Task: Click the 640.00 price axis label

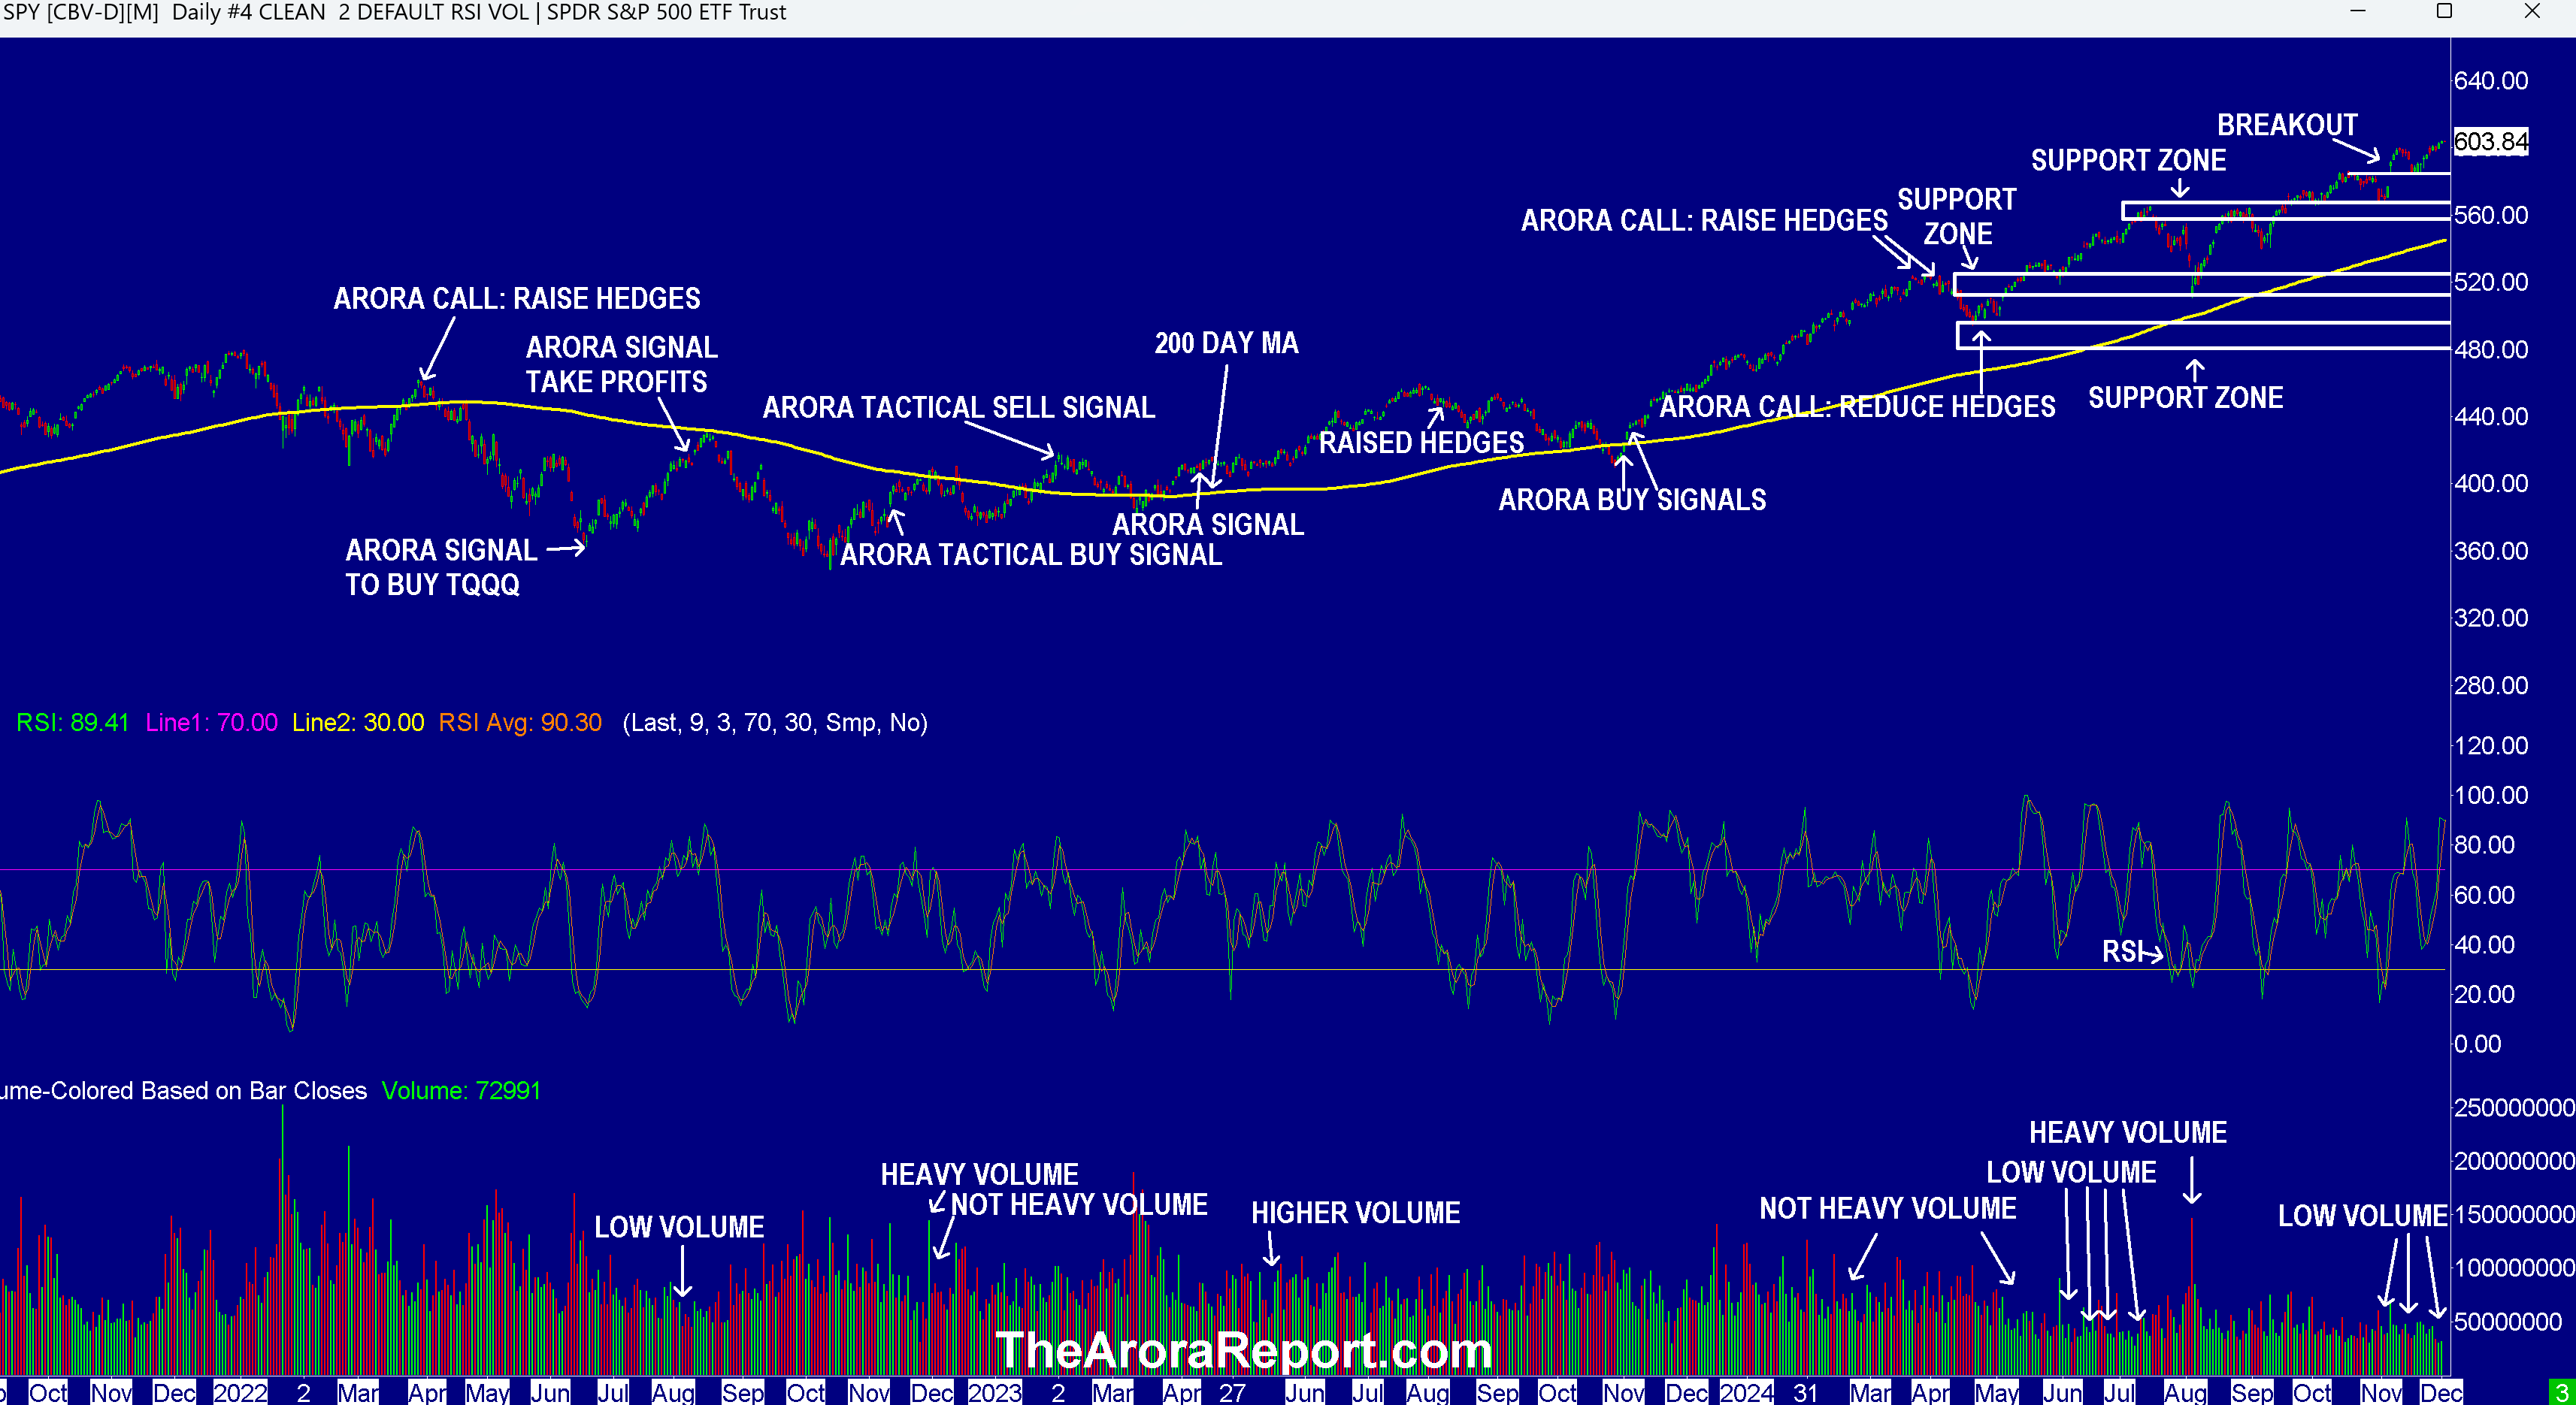Action: [2490, 81]
